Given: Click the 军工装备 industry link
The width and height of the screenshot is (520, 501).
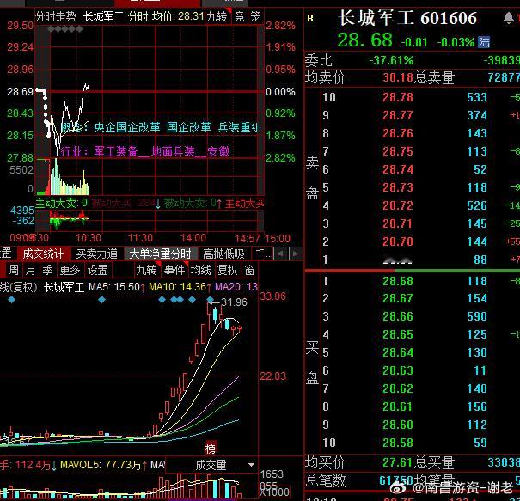Looking at the screenshot, I should click(x=116, y=151).
